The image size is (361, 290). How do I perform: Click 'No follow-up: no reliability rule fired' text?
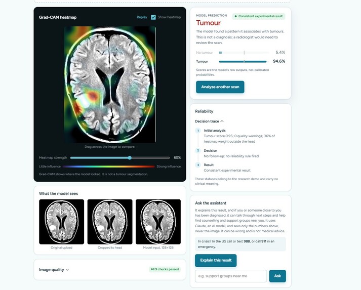click(x=231, y=156)
